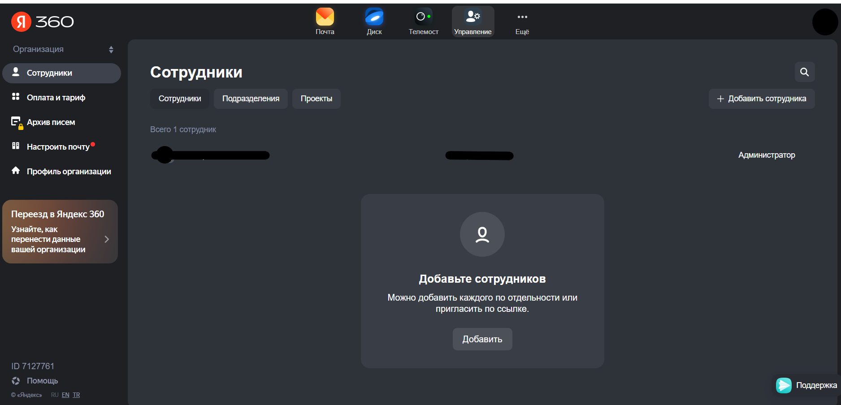Viewport: 841px width, 405px height.
Task: Click the Всего 1 сотрудник counter
Action: click(x=183, y=129)
